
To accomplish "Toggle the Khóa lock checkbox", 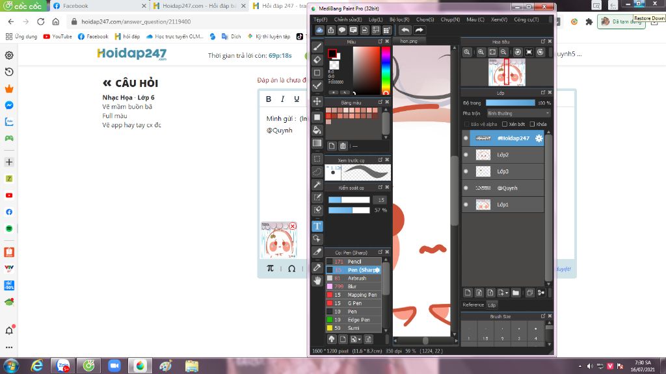I will [532, 124].
